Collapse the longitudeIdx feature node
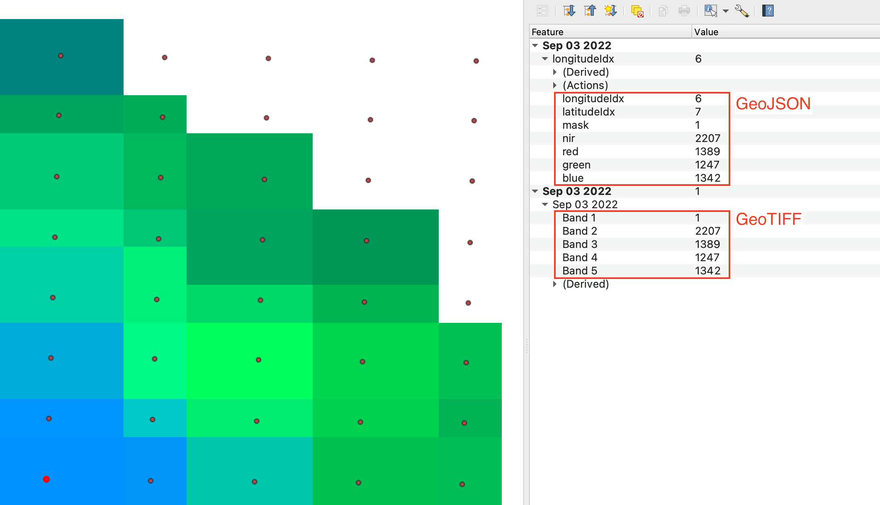 point(545,59)
